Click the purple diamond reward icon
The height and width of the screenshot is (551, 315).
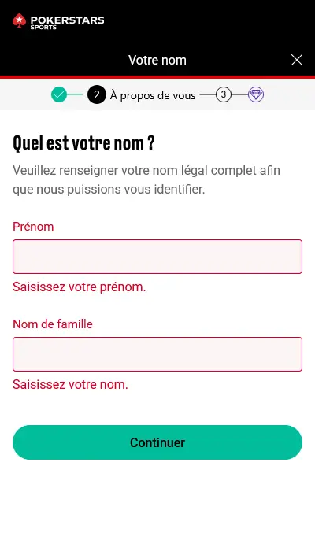point(256,94)
